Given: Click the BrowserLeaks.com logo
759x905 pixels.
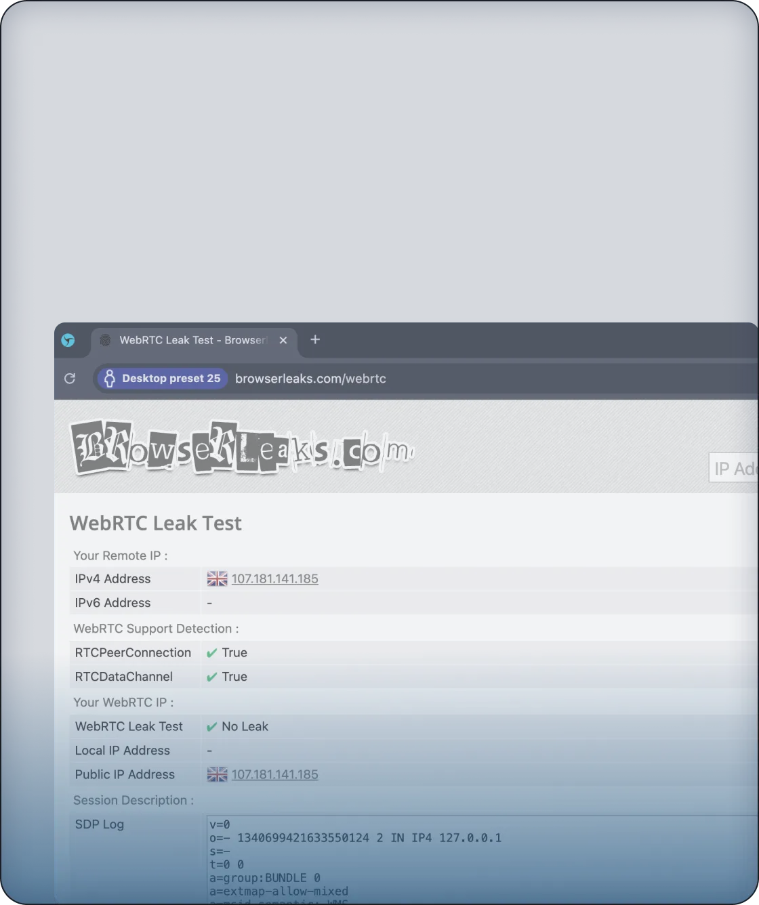Looking at the screenshot, I should [x=243, y=448].
